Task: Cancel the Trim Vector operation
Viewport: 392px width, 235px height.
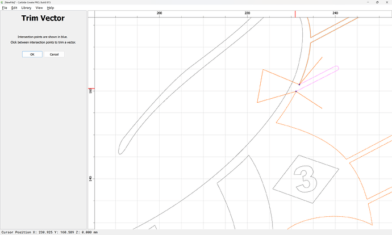Action: [54, 54]
